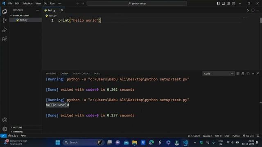Open the View menu
Viewport: 262px width, 147px height.
click(x=38, y=3)
